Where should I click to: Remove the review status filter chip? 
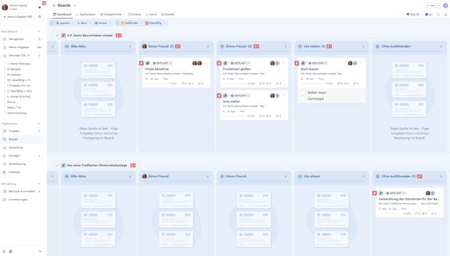110,23
